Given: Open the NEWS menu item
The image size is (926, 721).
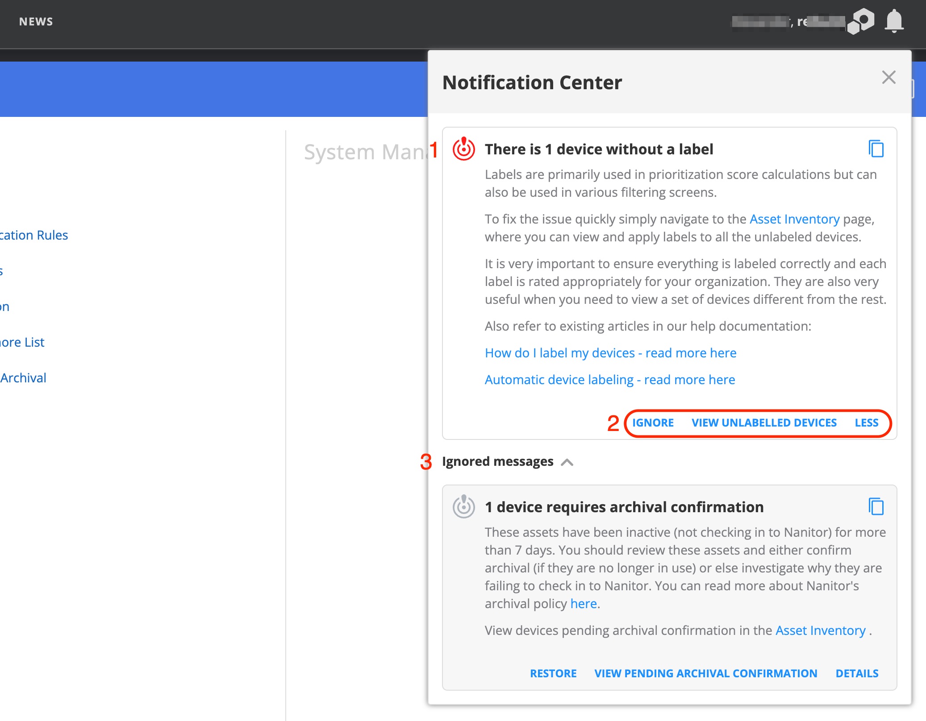Looking at the screenshot, I should click(36, 21).
